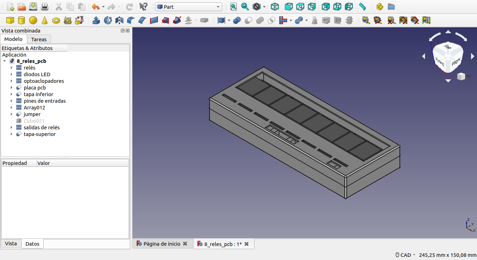This screenshot has width=477, height=260.
Task: Open the Measure Distance ruler tool
Action: (x=362, y=7)
